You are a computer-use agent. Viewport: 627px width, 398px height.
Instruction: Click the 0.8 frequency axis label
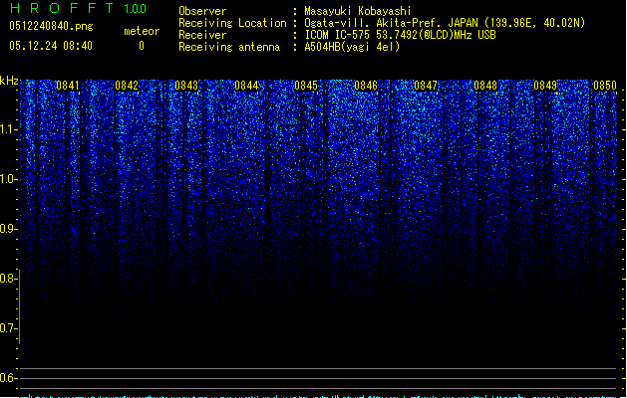[8, 279]
